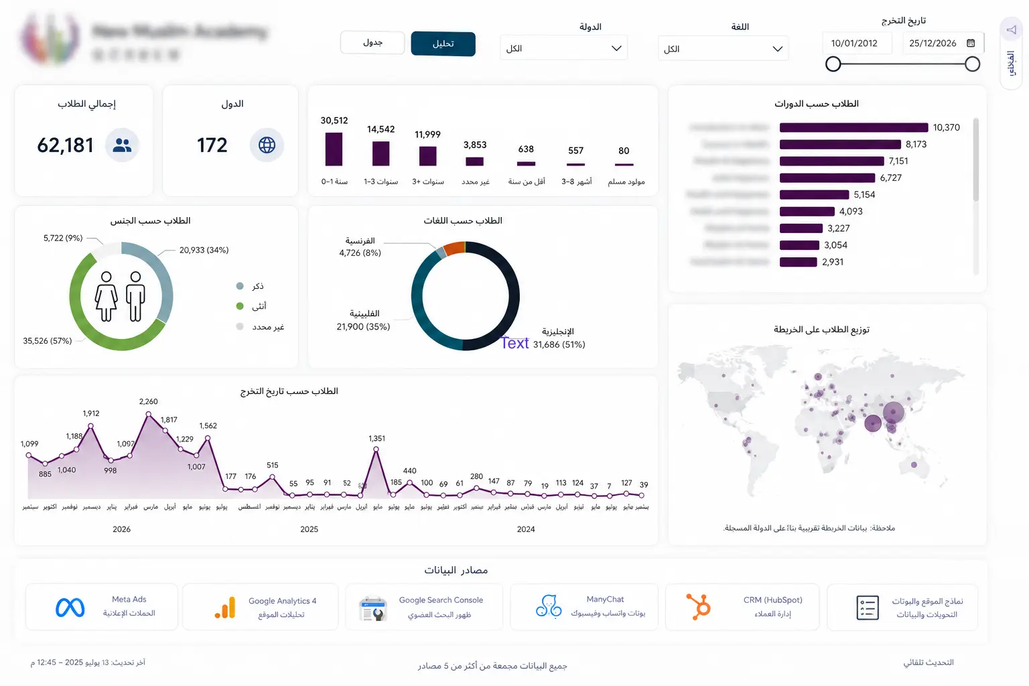Click the HubSpot CRM logo icon
Image resolution: width=1029 pixels, height=686 pixels.
(x=698, y=606)
